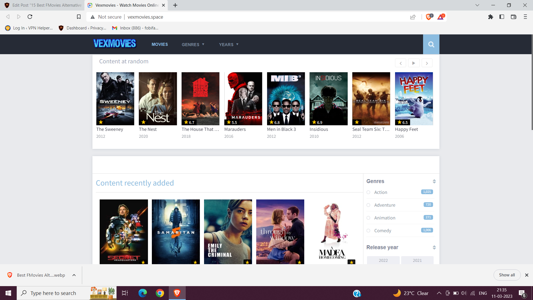Open the Get Help taskbar icon

click(x=357, y=293)
